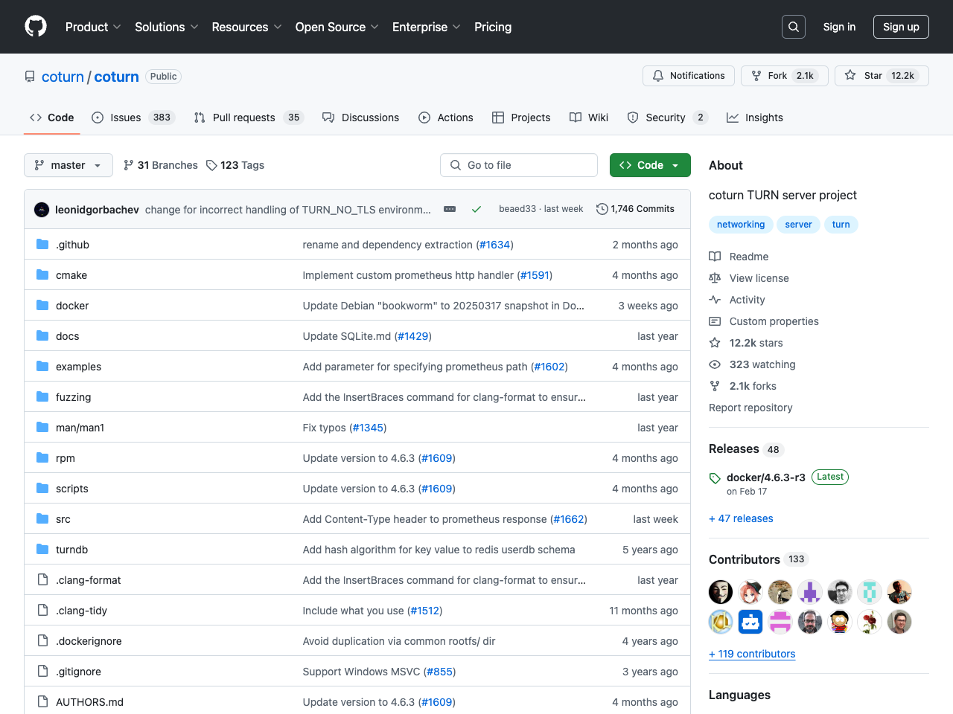Open the .github folder
Screen dimensions: 953x714
tap(72, 245)
